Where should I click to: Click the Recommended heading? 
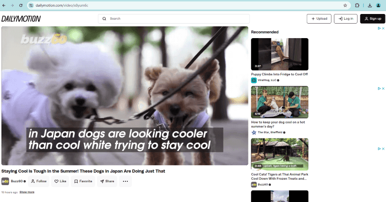[x=264, y=32]
